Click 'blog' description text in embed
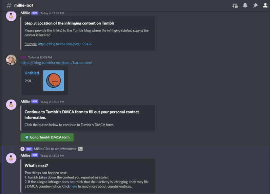The width and height of the screenshot is (270, 194). click(x=28, y=80)
